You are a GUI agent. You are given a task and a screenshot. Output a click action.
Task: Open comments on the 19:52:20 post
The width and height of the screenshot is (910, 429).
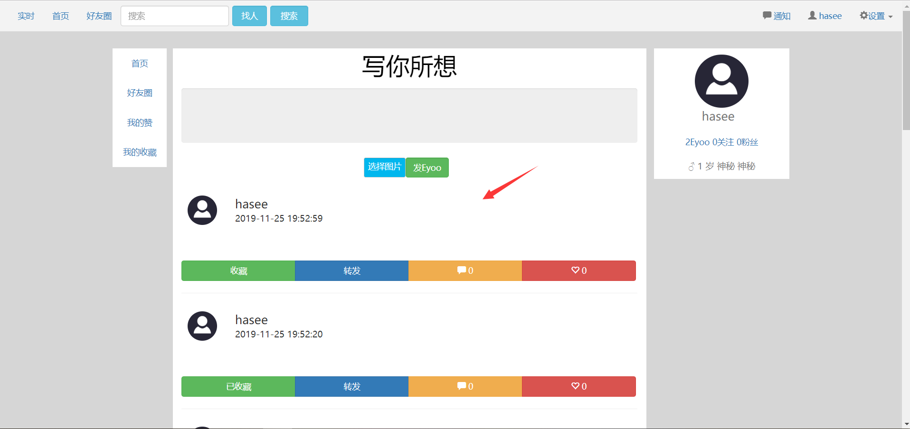[465, 386]
